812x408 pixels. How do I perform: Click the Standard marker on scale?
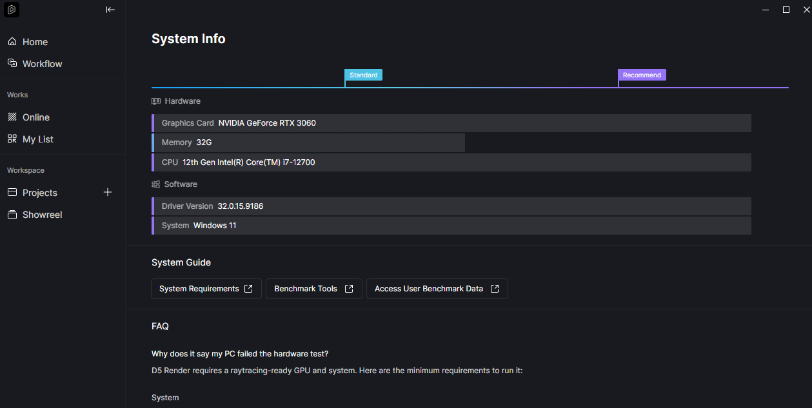tap(363, 75)
